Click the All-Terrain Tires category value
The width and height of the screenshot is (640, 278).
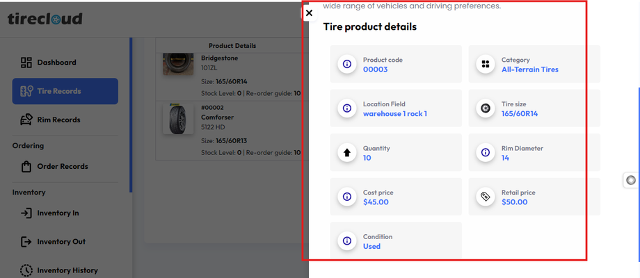point(529,69)
